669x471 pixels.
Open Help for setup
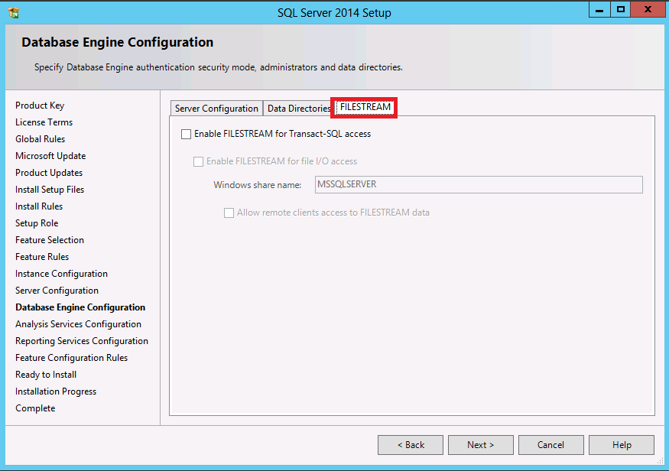pyautogui.click(x=622, y=445)
